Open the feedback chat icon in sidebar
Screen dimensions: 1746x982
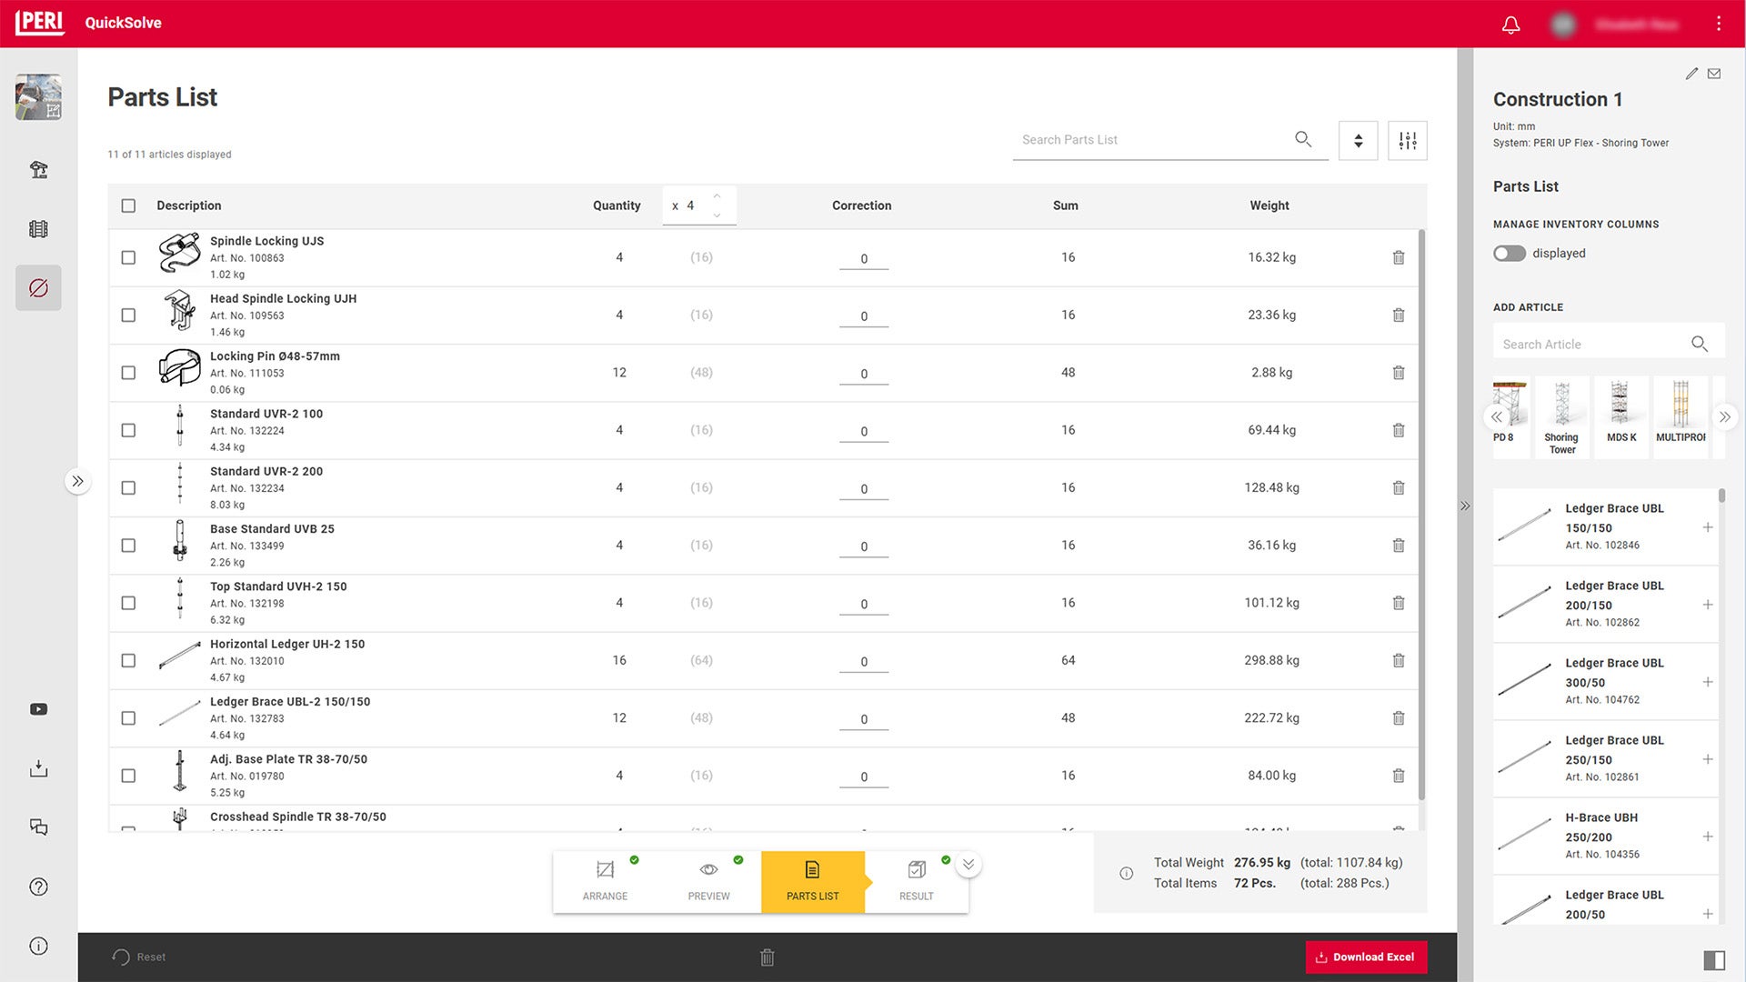tap(38, 827)
